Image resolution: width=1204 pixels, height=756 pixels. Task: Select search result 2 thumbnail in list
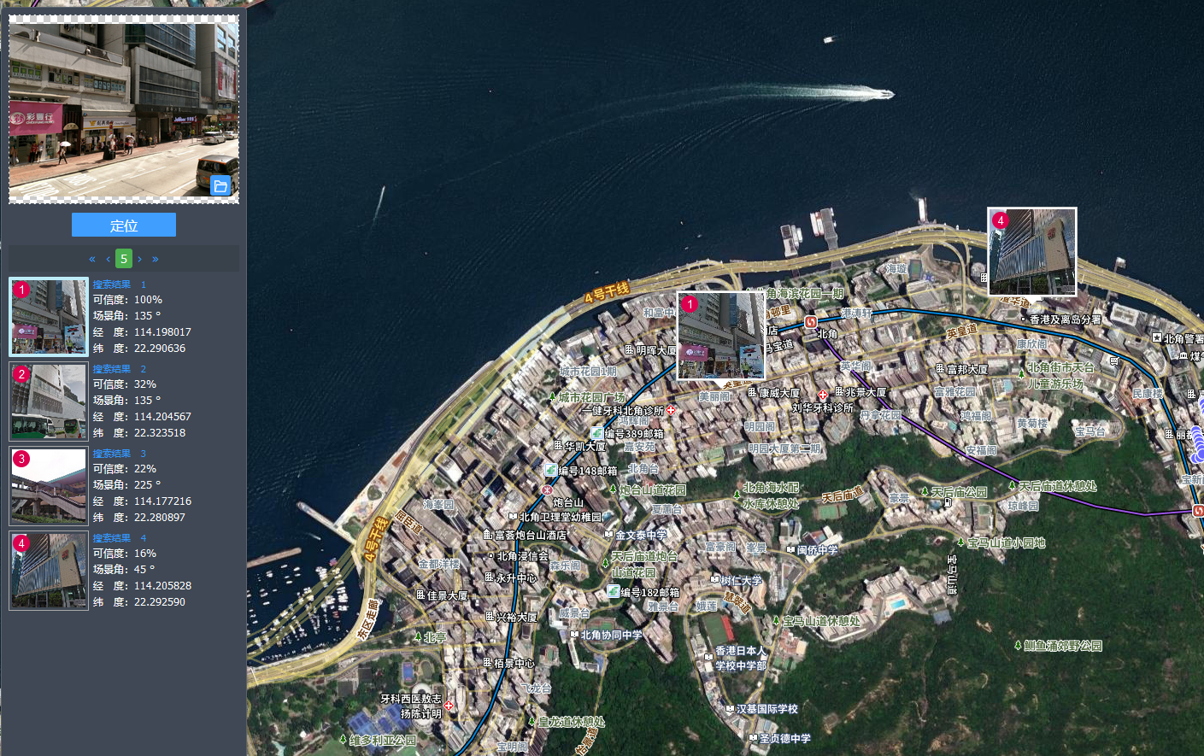pos(49,401)
